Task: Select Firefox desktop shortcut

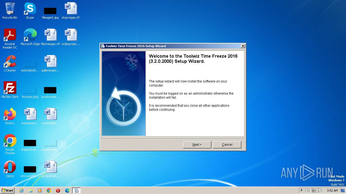Action: tap(10, 116)
